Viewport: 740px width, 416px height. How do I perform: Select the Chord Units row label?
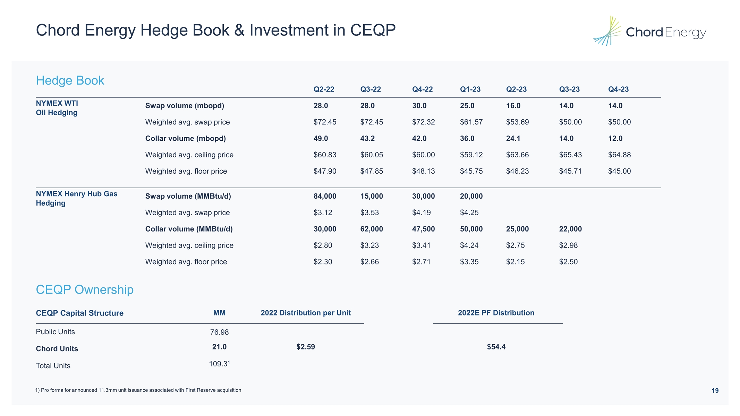(x=57, y=349)
